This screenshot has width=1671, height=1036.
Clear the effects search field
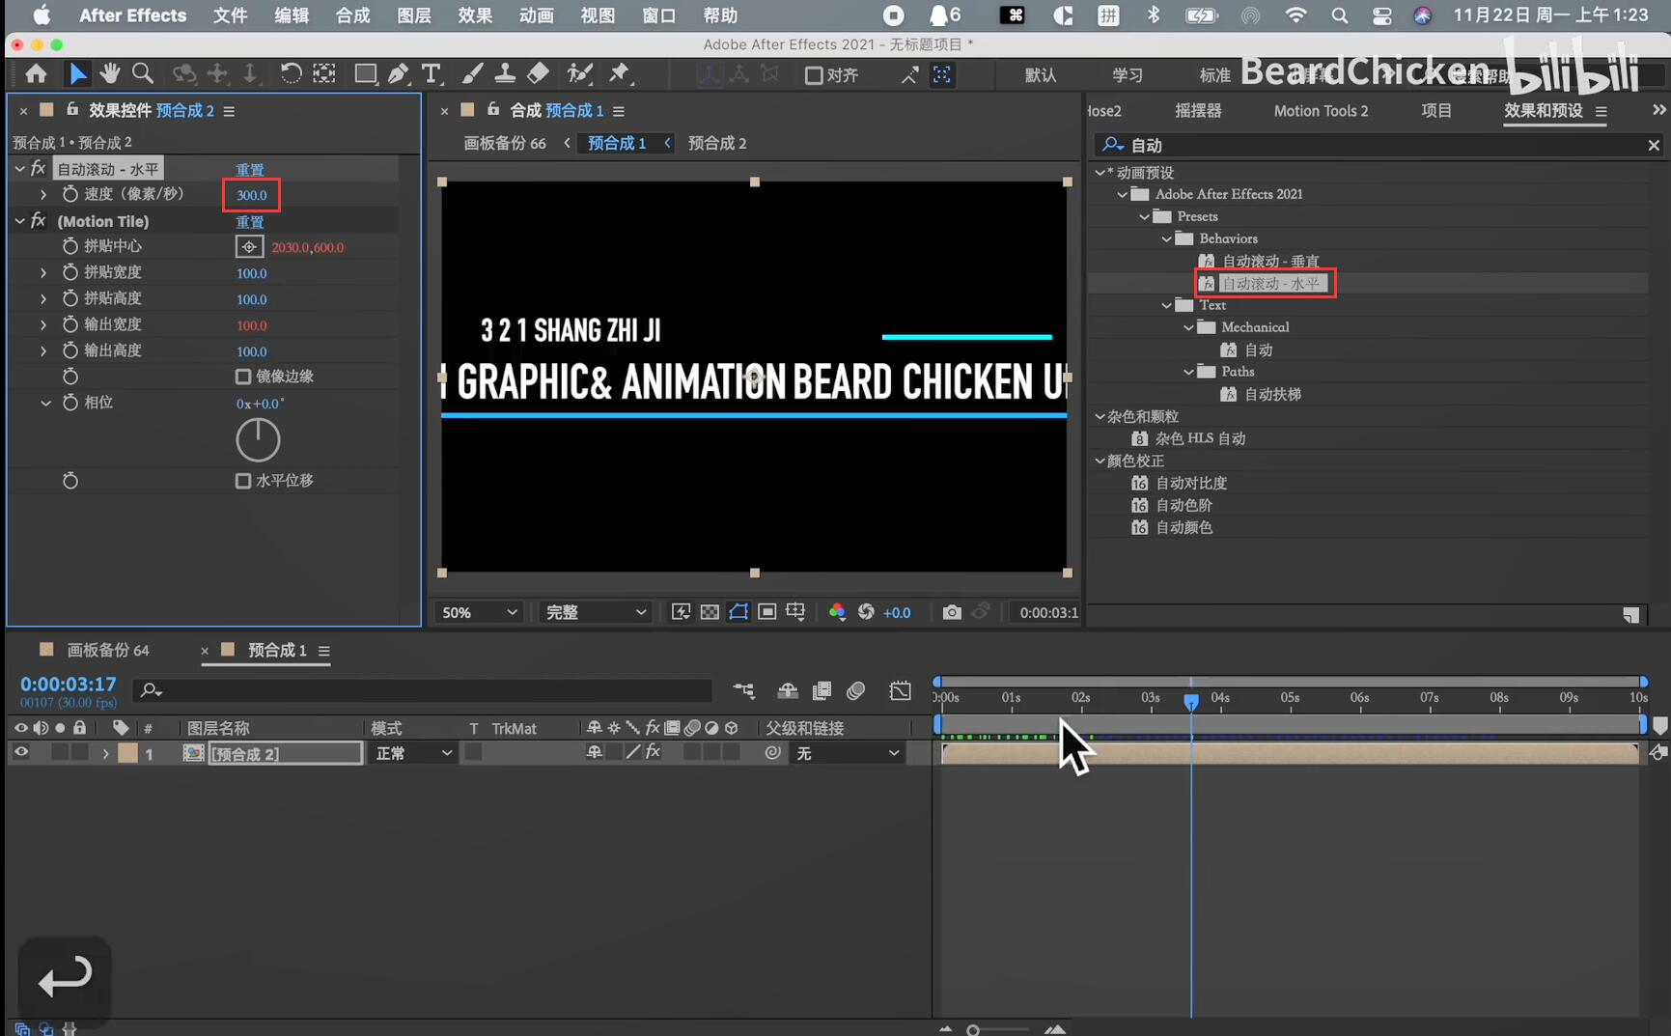[x=1653, y=145]
